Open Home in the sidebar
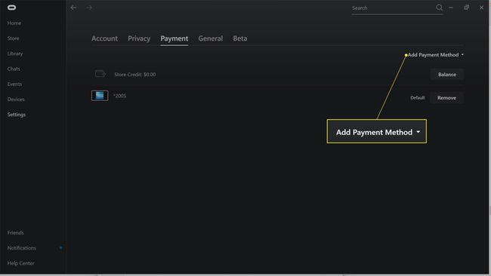Viewport: 491px width, 276px height. (14, 23)
